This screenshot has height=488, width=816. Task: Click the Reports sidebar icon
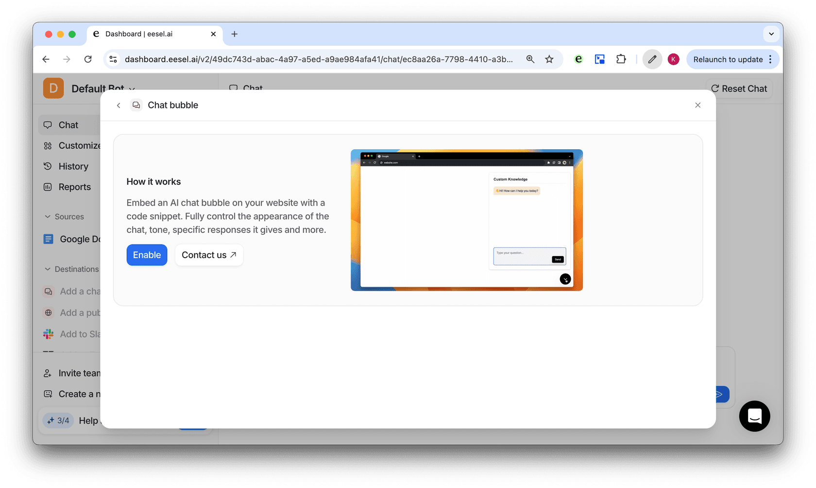tap(48, 187)
